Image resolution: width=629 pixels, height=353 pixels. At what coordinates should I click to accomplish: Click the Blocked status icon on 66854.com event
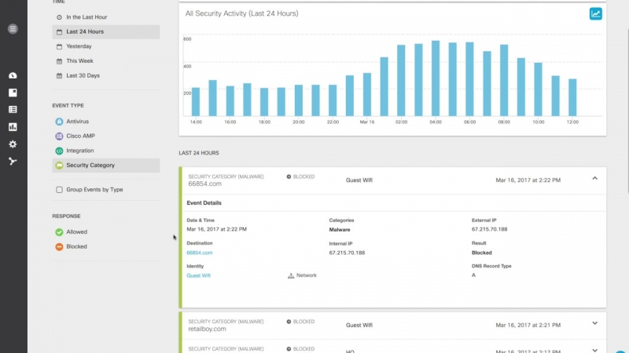click(289, 176)
